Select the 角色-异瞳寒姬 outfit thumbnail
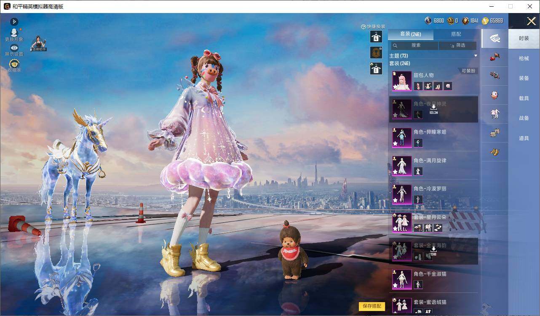 [402, 138]
